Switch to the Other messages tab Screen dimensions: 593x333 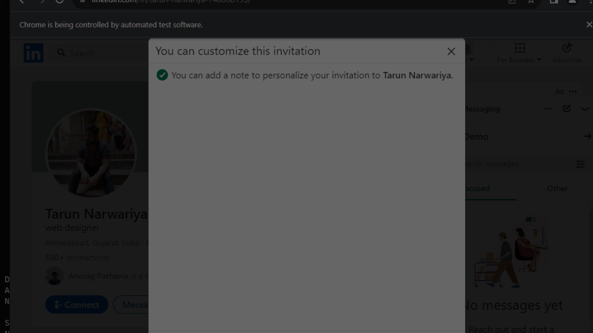coord(557,188)
